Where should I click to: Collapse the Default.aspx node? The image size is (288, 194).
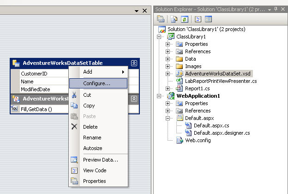point(168,118)
